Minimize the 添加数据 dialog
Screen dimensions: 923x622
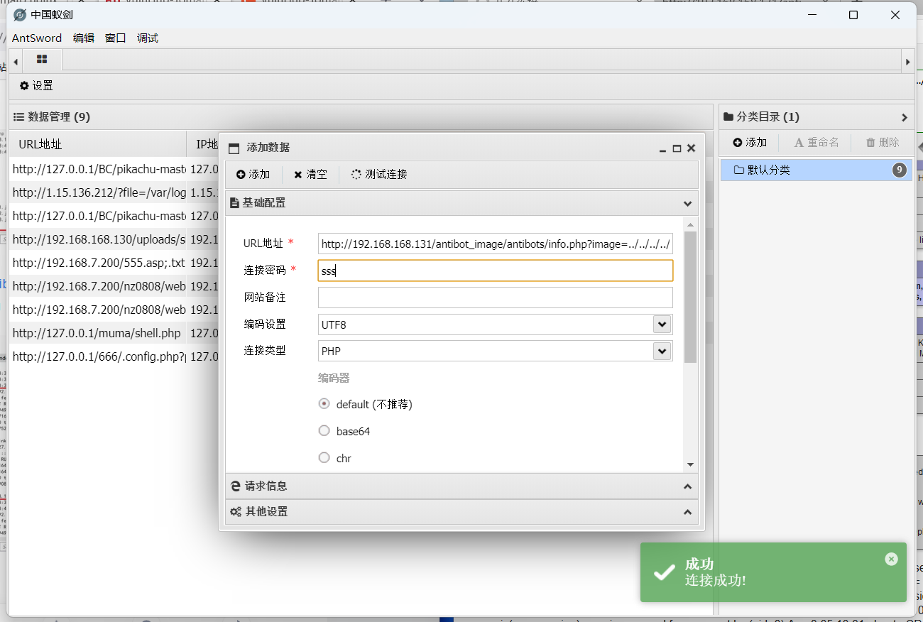(663, 148)
